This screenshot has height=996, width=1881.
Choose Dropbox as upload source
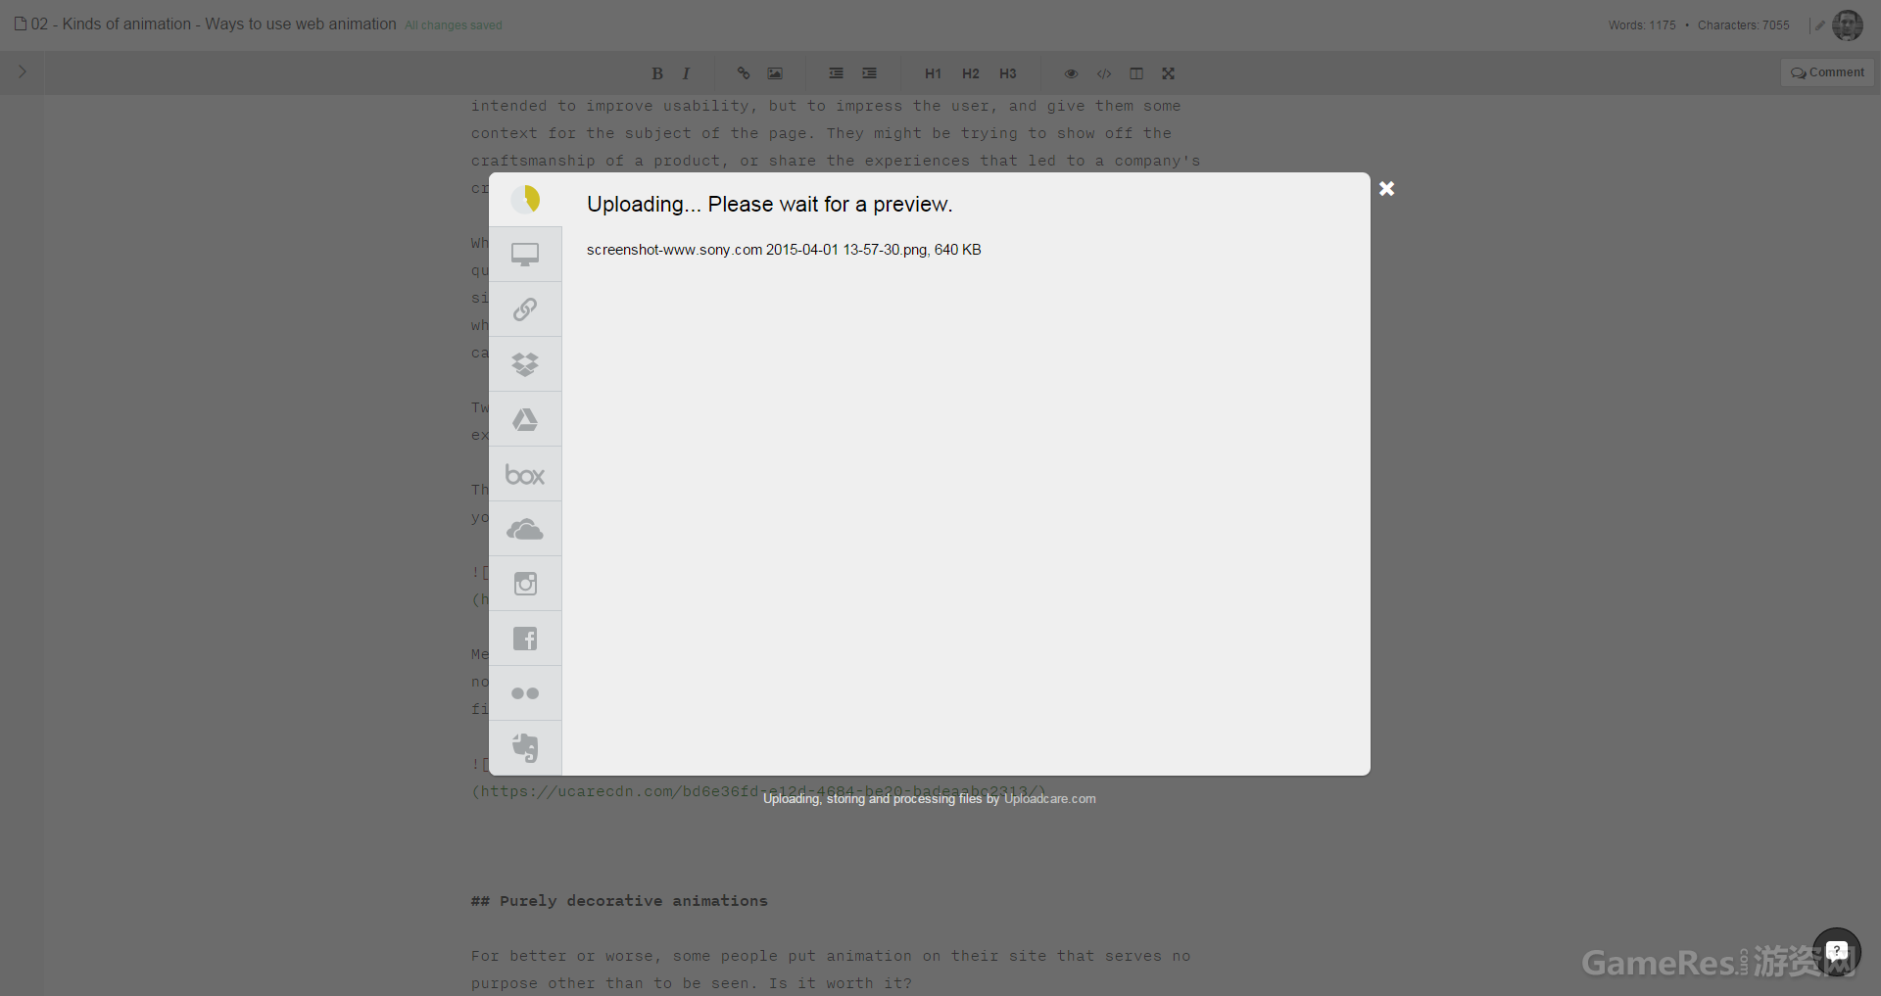point(525,364)
